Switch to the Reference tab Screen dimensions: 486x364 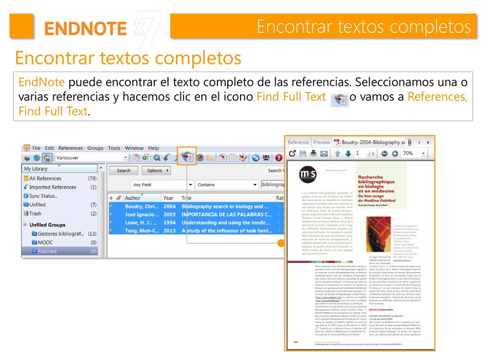click(x=298, y=142)
